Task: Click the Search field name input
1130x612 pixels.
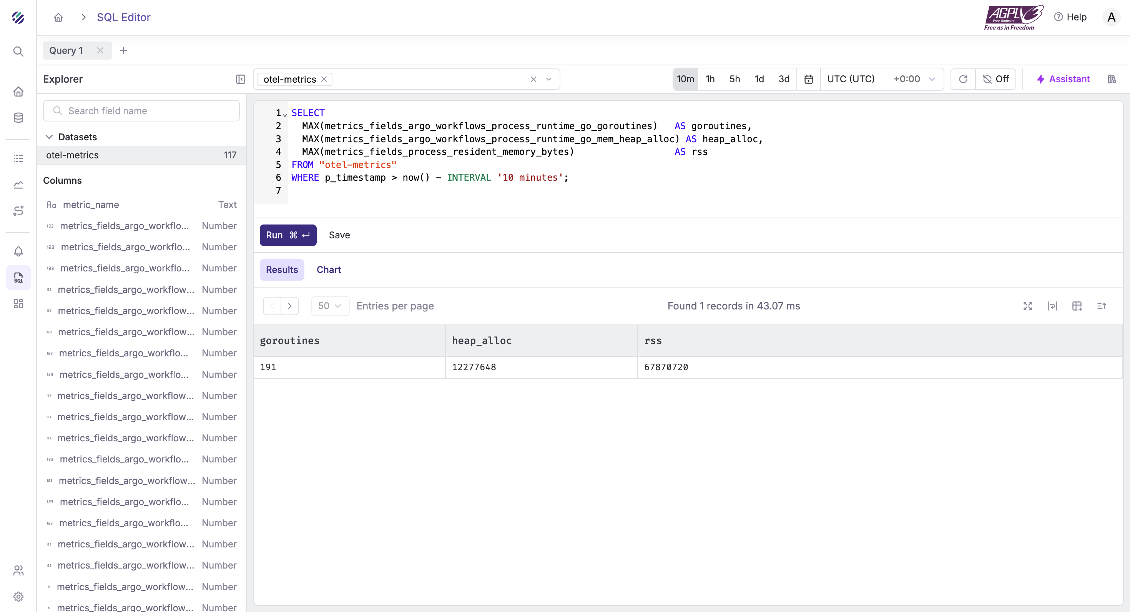Action: click(x=141, y=111)
